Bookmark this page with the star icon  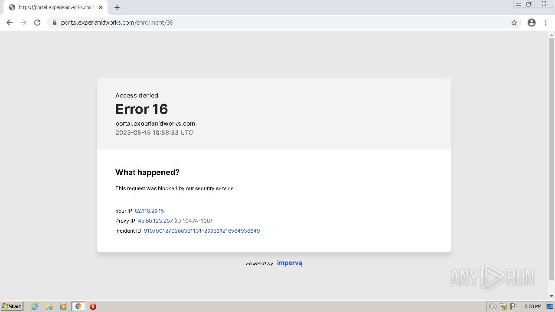pos(514,23)
